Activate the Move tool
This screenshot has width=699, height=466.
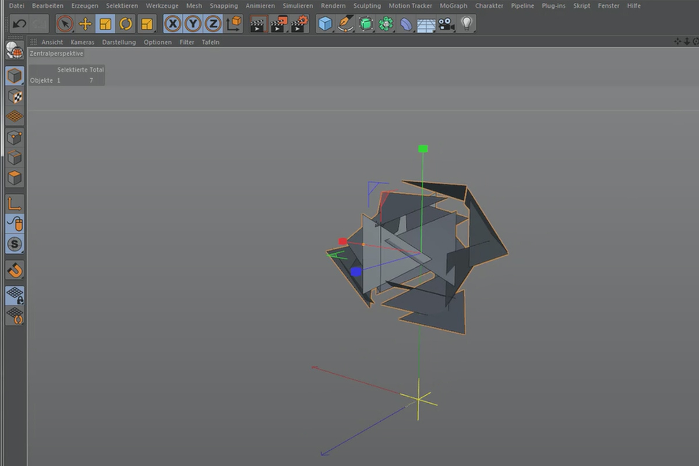tap(86, 23)
